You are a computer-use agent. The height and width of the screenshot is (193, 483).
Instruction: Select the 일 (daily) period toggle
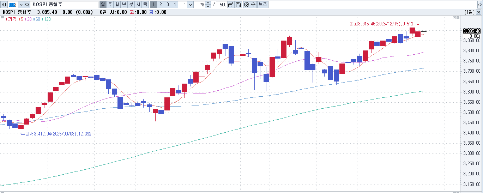pyautogui.click(x=103, y=5)
